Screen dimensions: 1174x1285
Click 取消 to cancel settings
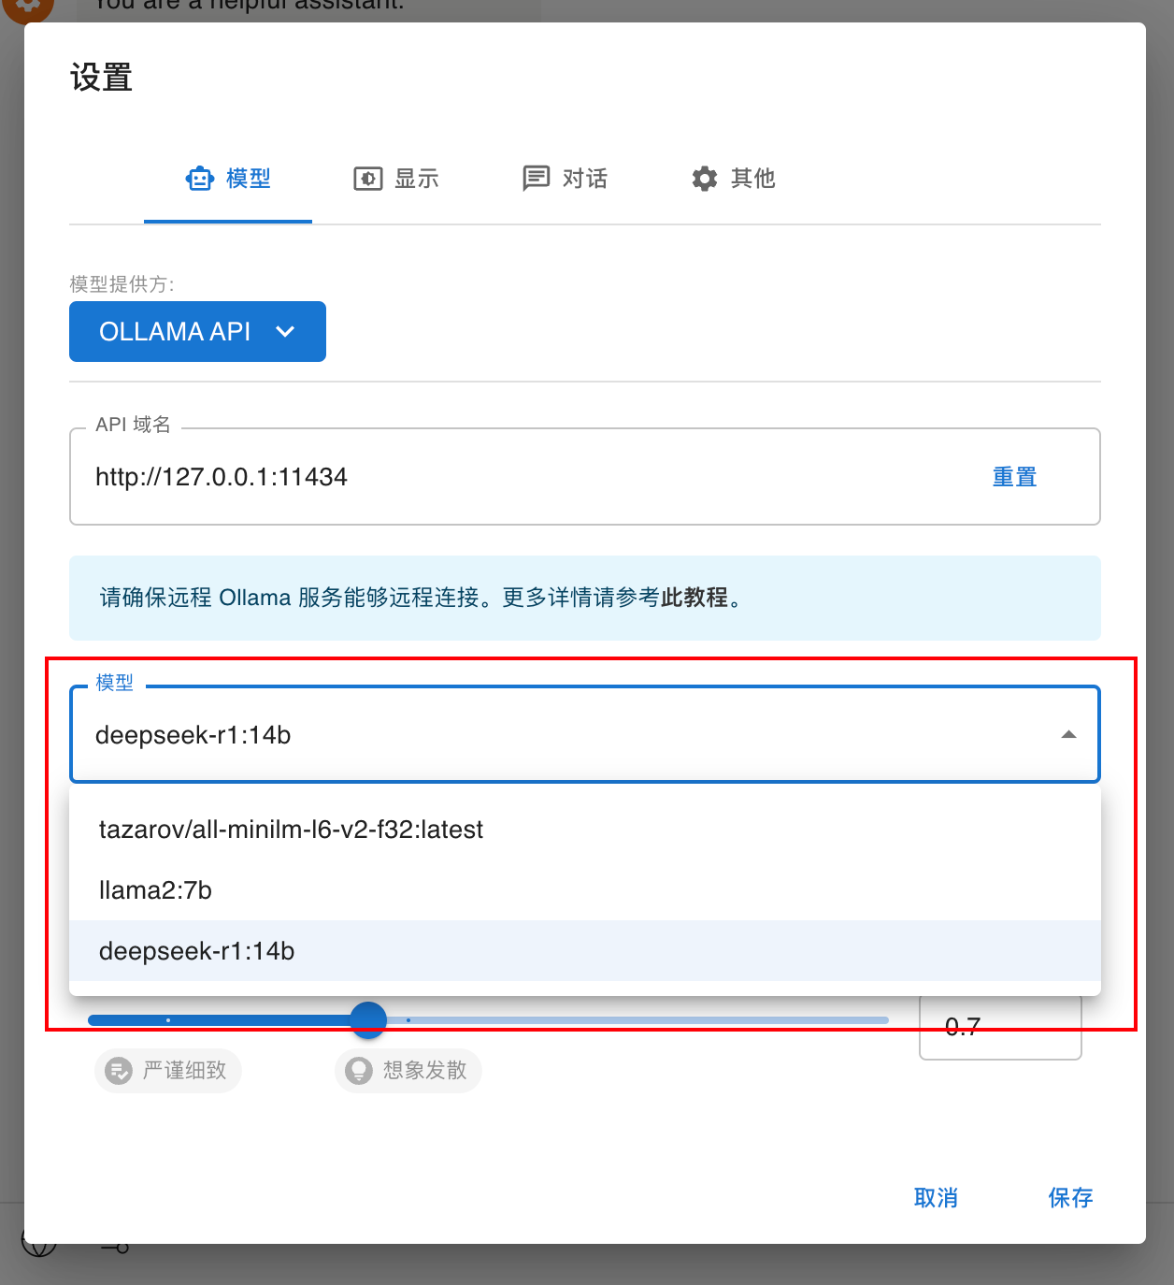[936, 1198]
